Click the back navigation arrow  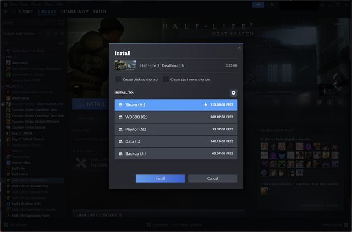[x=5, y=12]
